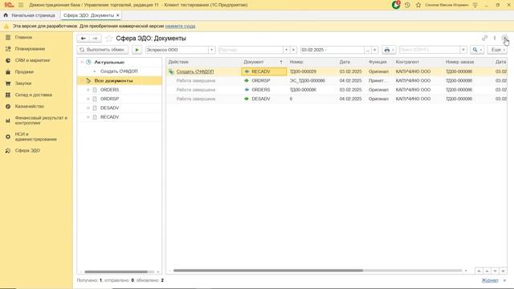Collapse the Актуальные tree group
The image size is (514, 289).
point(82,62)
